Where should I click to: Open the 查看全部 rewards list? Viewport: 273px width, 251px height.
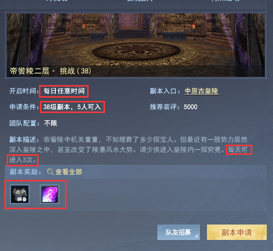[x=69, y=172]
